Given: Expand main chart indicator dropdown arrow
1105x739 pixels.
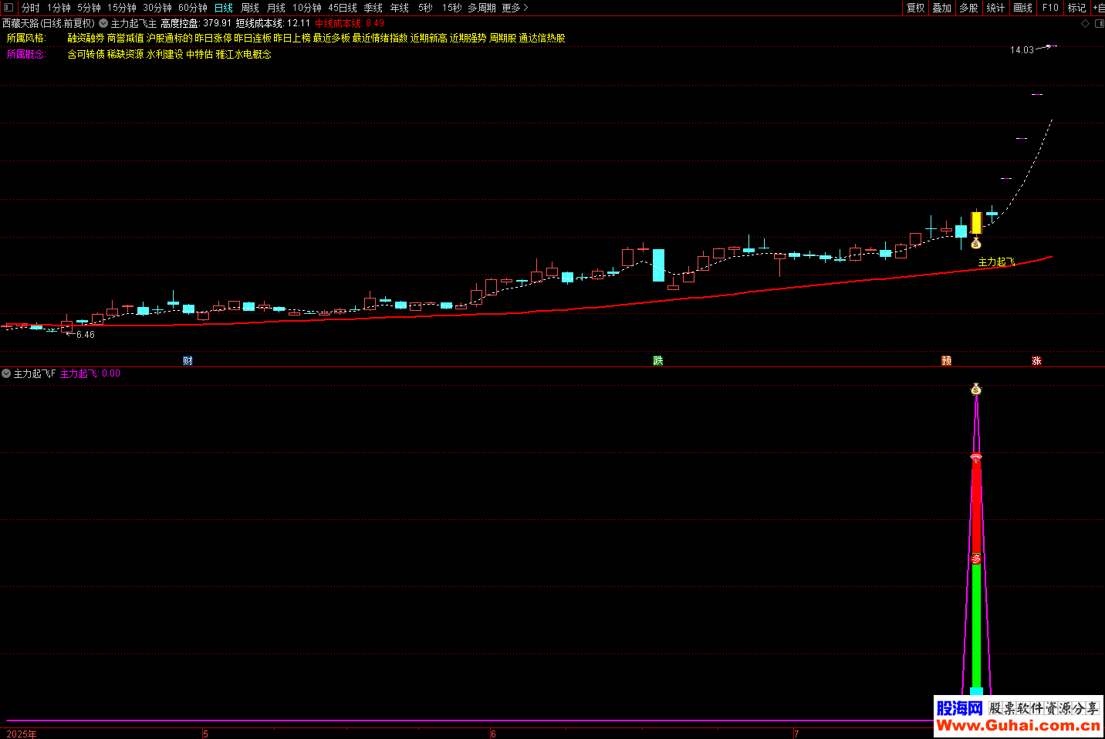Looking at the screenshot, I should pos(103,24).
